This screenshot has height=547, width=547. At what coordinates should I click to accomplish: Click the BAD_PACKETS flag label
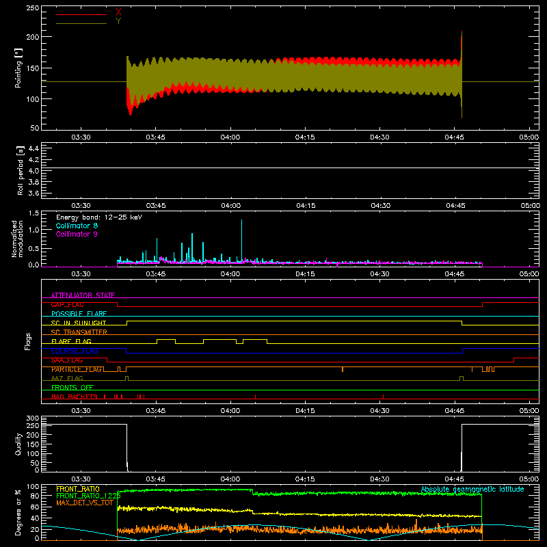(74, 397)
